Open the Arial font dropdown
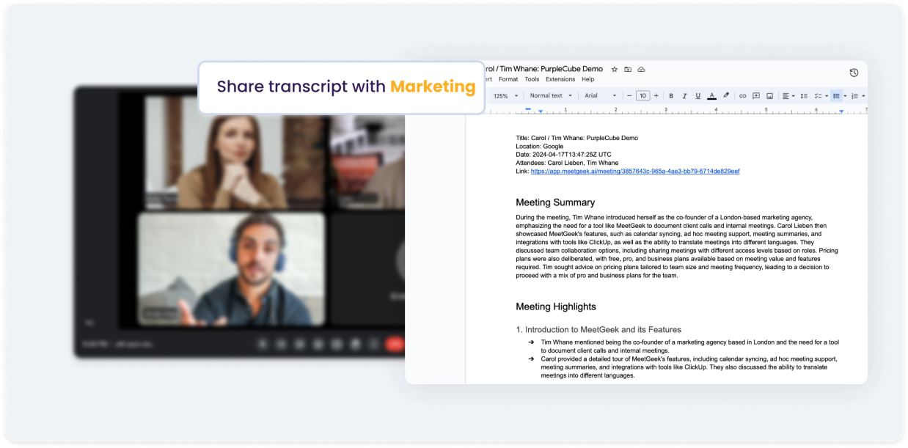Screen dimensions: 908x448 pyautogui.click(x=600, y=95)
